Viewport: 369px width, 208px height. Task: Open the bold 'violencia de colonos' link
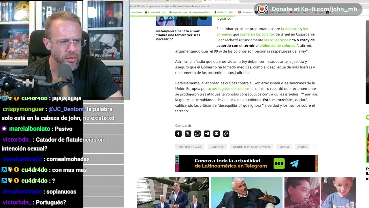pyautogui.click(x=277, y=46)
